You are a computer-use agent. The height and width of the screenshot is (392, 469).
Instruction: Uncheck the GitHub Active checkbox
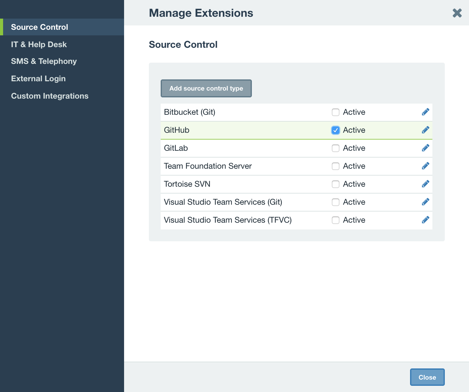pyautogui.click(x=335, y=130)
